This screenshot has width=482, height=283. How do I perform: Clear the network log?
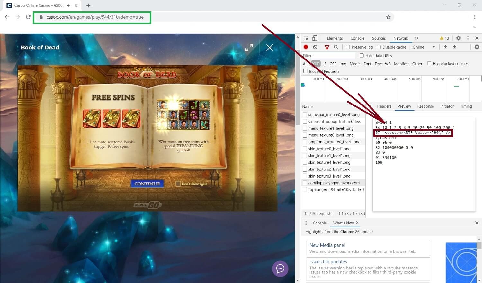(x=315, y=47)
